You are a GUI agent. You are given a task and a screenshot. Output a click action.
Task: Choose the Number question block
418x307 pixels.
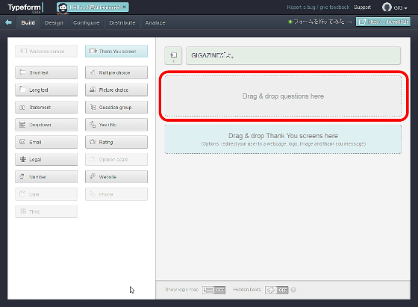tap(46, 177)
